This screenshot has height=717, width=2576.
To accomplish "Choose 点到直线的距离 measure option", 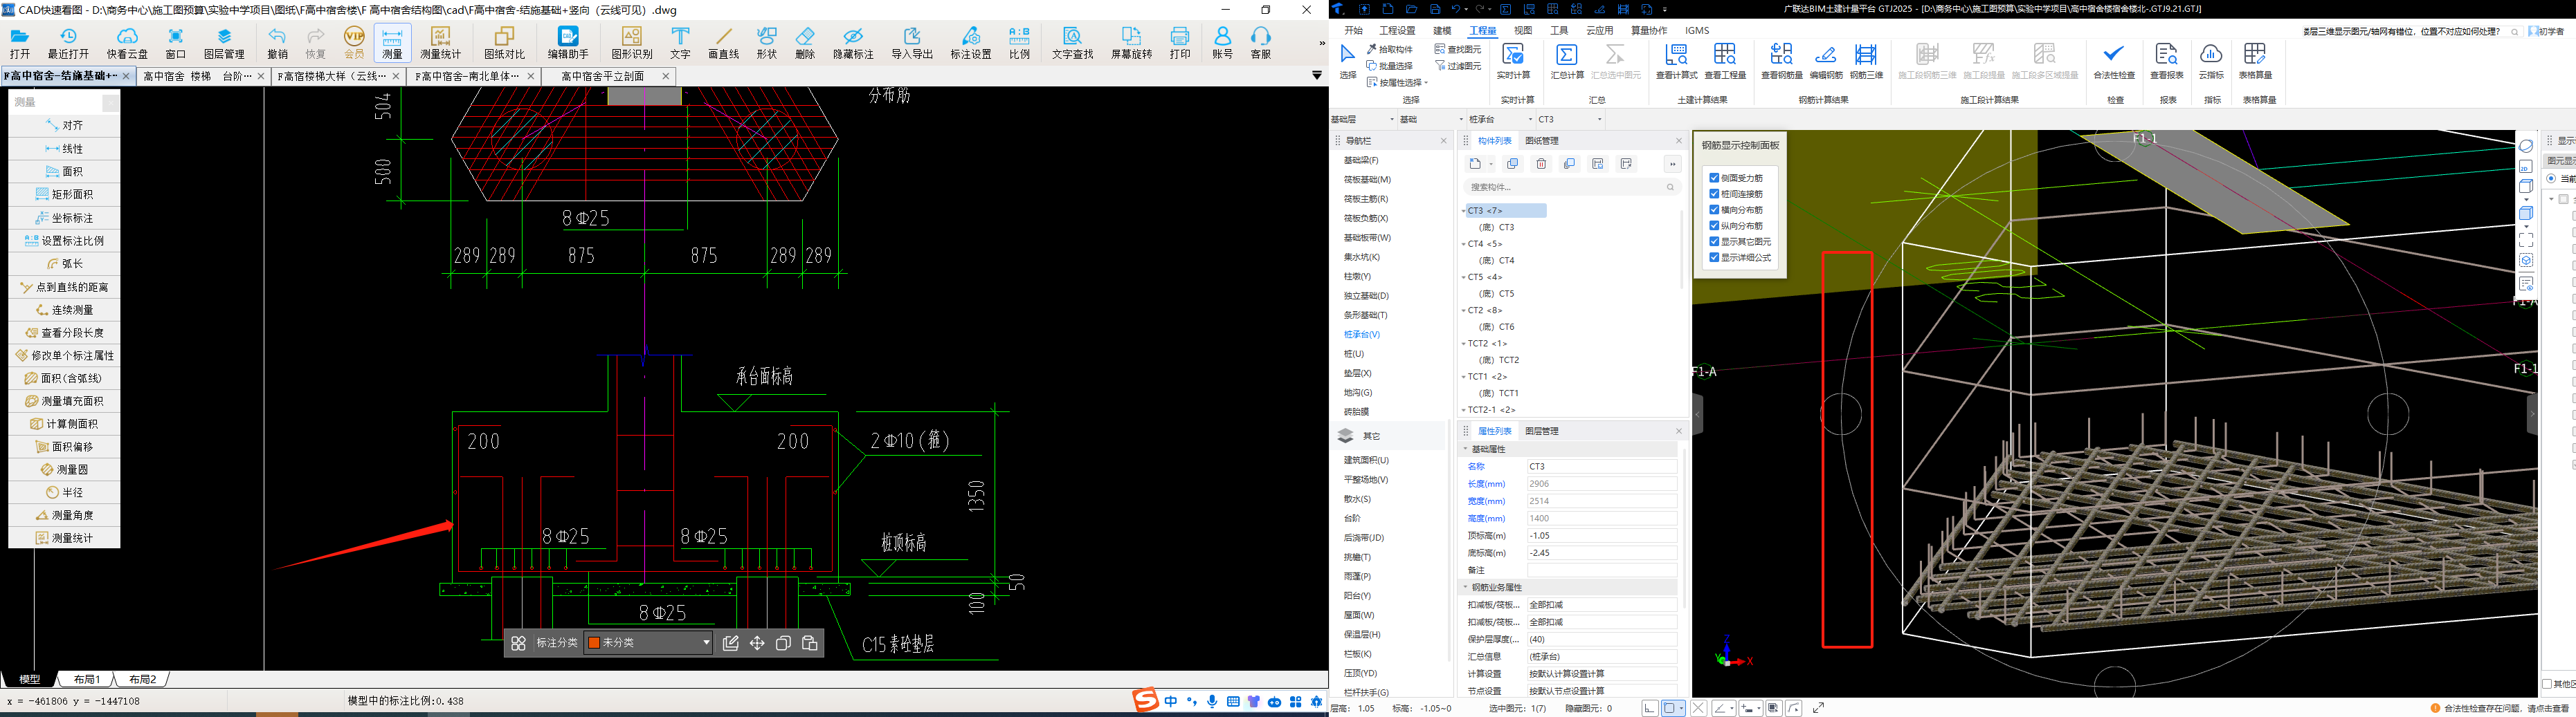I will pyautogui.click(x=64, y=287).
